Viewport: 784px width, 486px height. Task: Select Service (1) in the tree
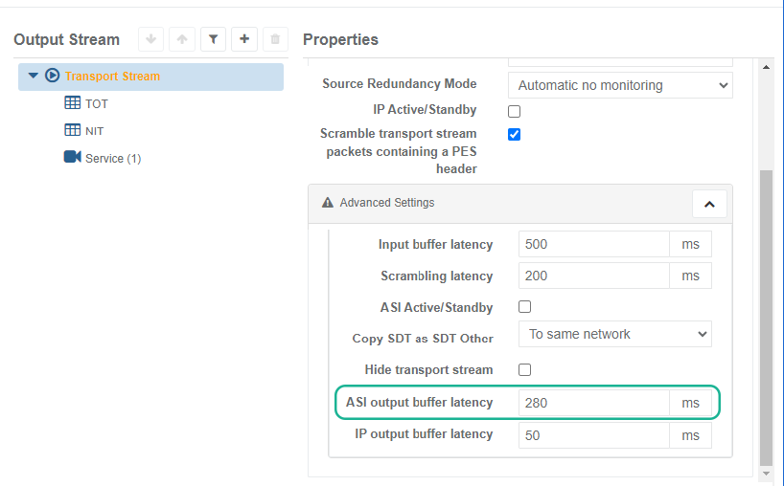(113, 158)
